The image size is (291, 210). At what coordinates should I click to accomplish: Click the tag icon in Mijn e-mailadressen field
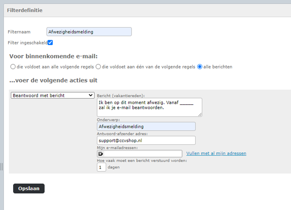101,153
